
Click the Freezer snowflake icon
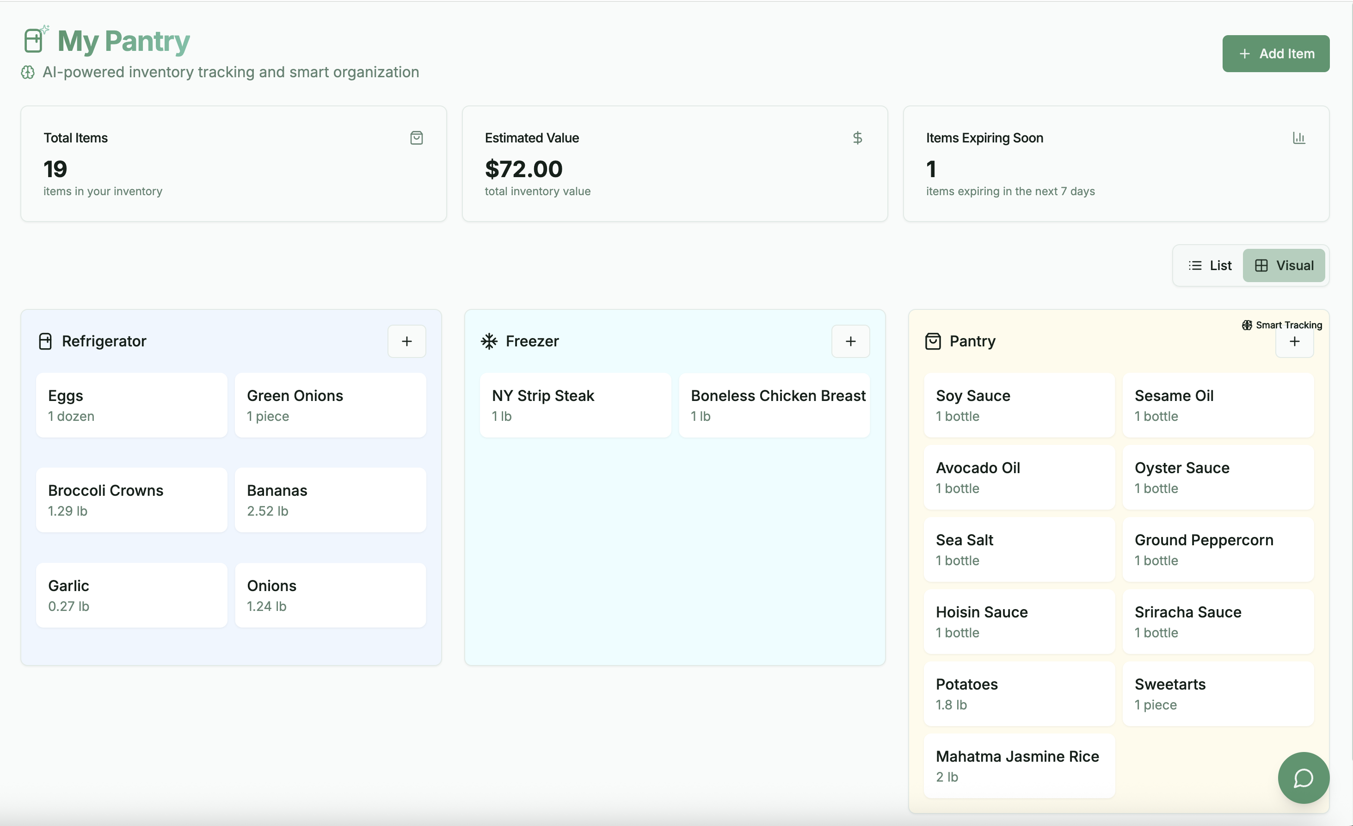tap(489, 341)
